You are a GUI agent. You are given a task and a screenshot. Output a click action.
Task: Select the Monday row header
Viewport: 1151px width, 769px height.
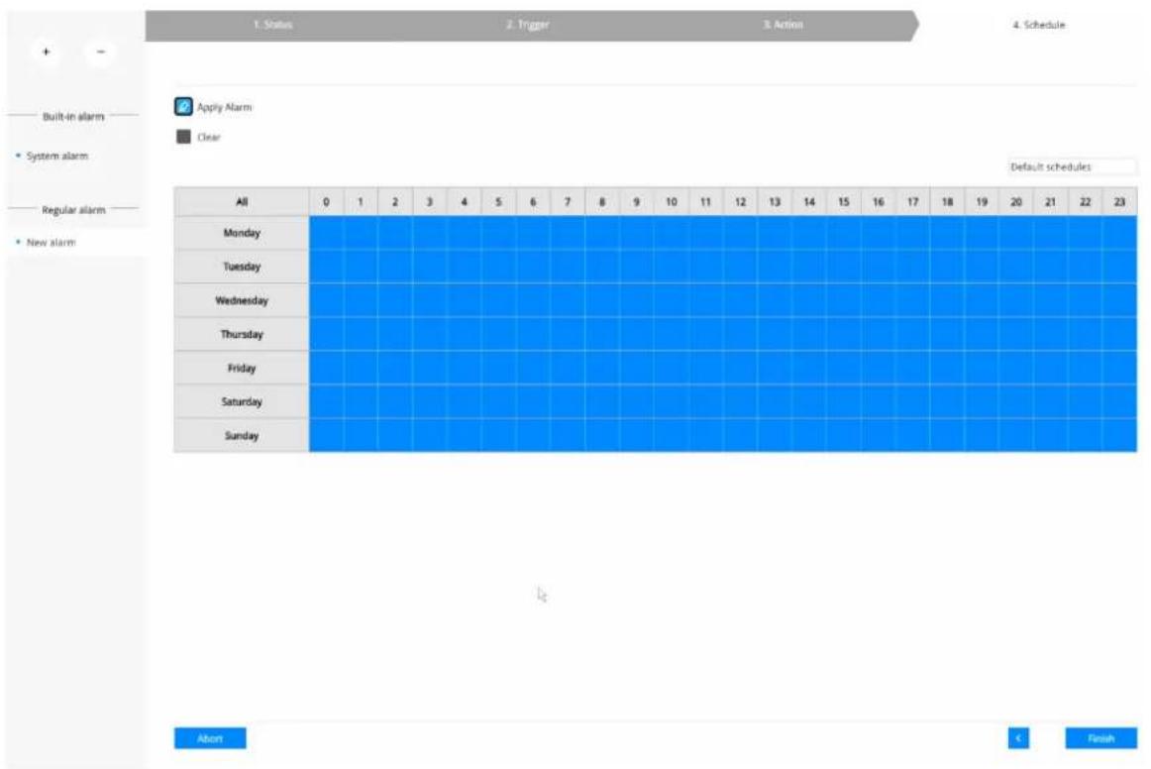[242, 233]
